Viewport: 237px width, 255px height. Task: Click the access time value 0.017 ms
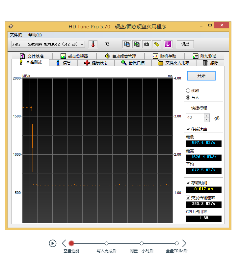coord(204,190)
